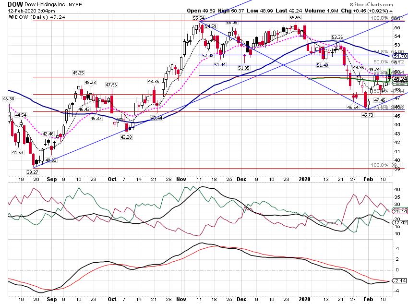408x304 pixels.
Task: Click the 51.05 price label
Action: coord(244,68)
